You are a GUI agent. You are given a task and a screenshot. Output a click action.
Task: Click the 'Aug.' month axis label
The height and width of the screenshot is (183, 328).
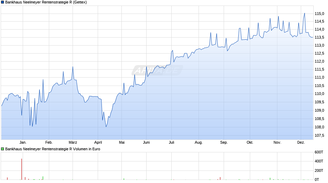tap(199, 143)
